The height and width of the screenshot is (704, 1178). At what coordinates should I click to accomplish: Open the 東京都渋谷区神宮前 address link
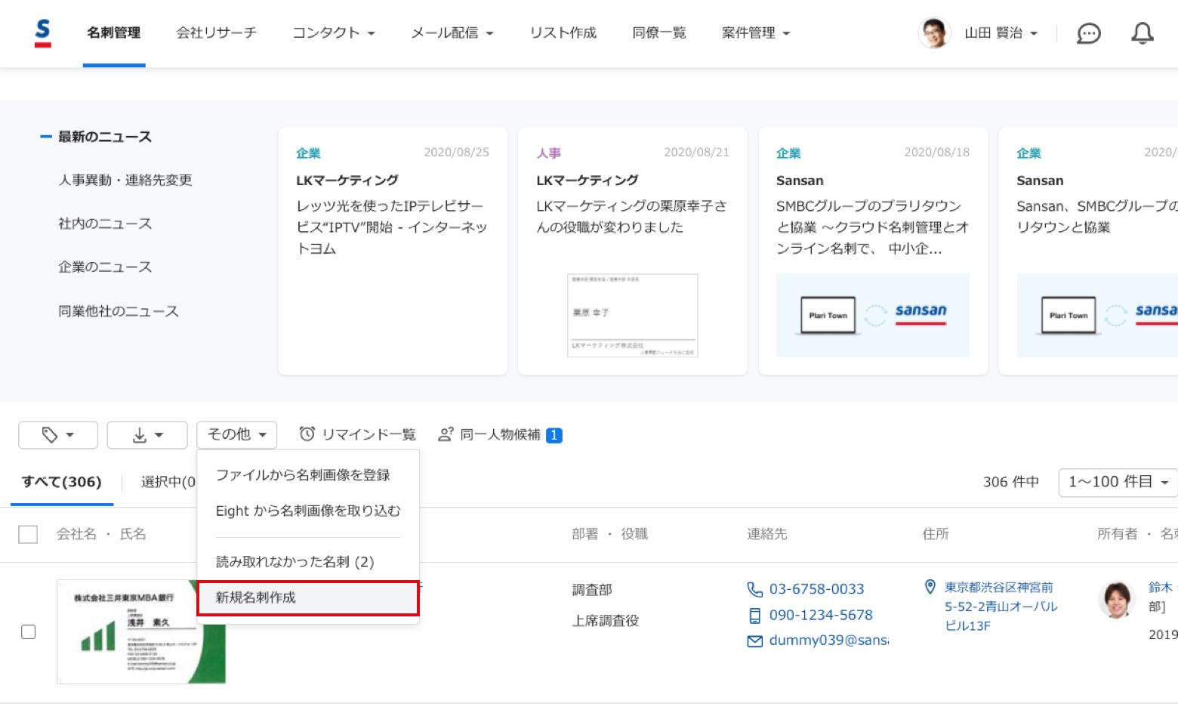1001,607
